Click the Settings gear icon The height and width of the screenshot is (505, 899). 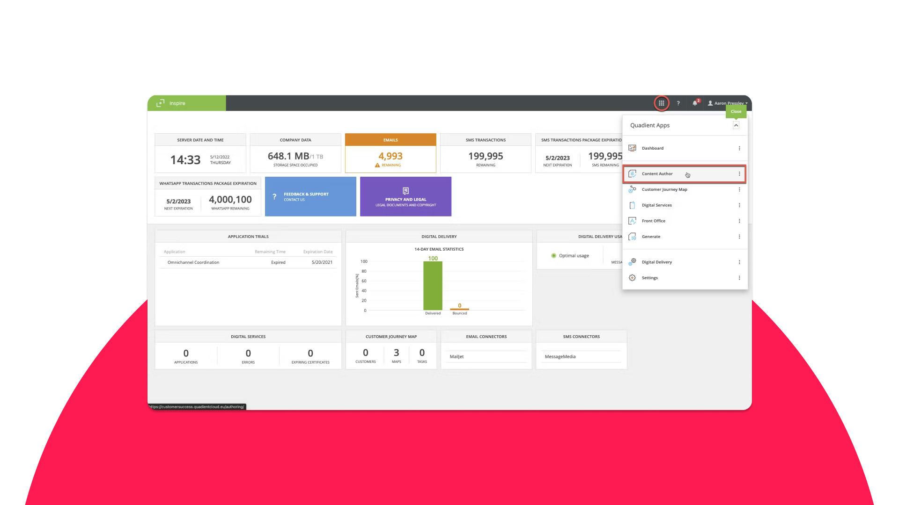pyautogui.click(x=632, y=278)
